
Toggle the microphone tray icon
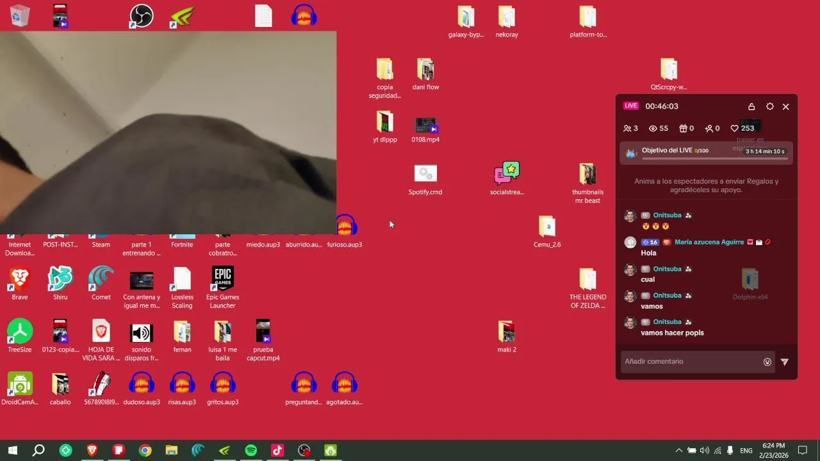point(730,451)
